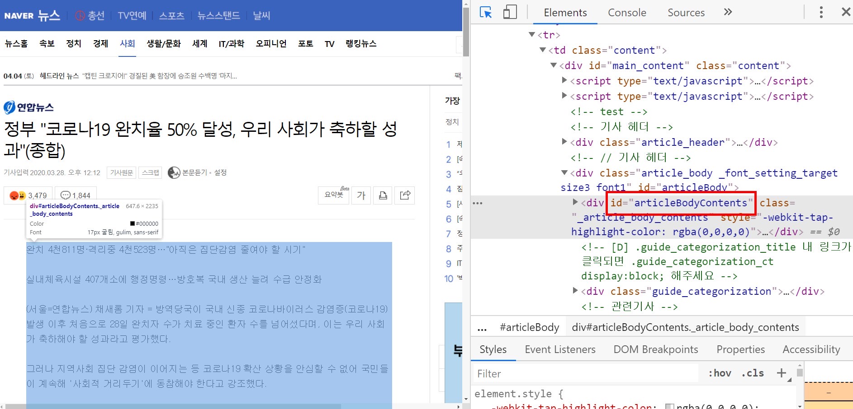Select the 뉴스홈 menu item
This screenshot has width=853, height=409.
click(16, 44)
